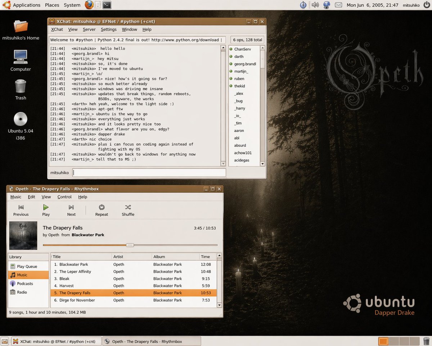Open the Rhythmbox Edit menu

32,197
